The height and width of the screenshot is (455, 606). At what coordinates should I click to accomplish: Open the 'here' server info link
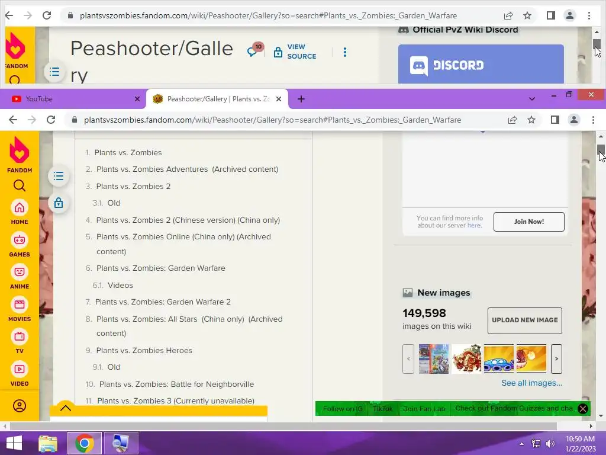(x=474, y=225)
